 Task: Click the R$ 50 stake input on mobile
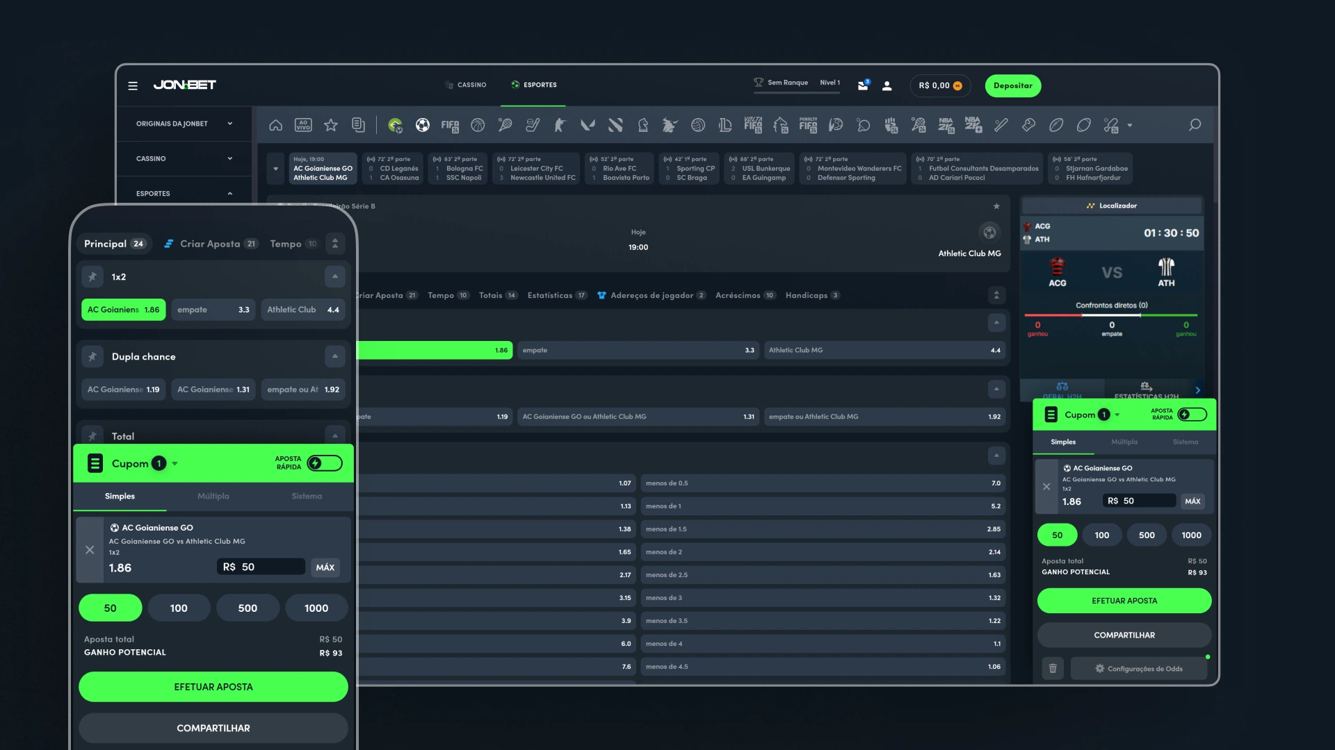coord(261,567)
